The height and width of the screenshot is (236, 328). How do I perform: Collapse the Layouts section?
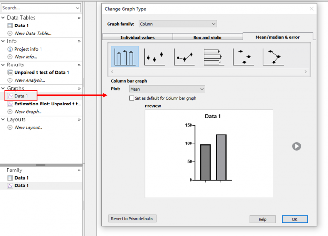coord(3,119)
